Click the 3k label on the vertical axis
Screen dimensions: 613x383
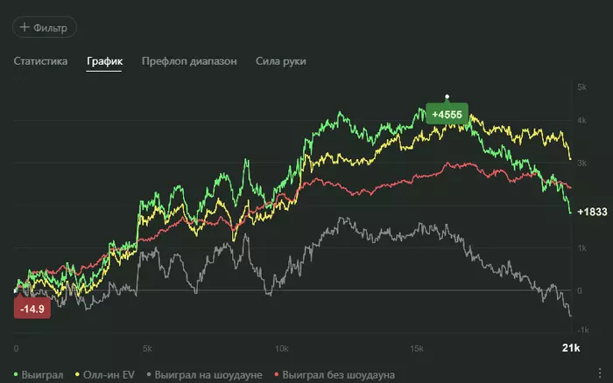pos(581,163)
